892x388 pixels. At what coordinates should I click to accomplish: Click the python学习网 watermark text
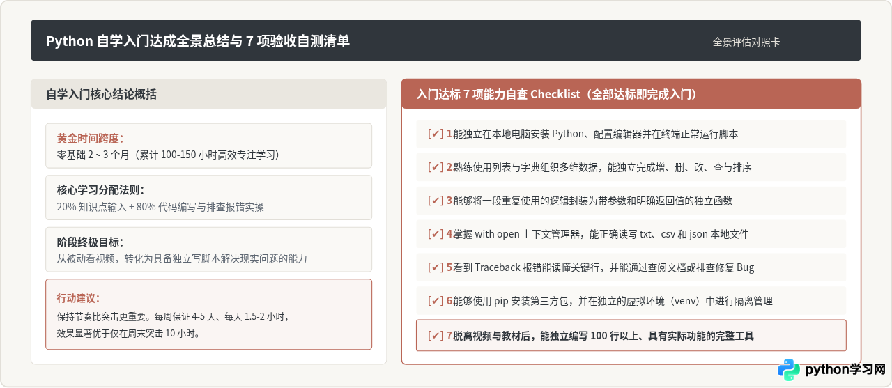tap(845, 370)
